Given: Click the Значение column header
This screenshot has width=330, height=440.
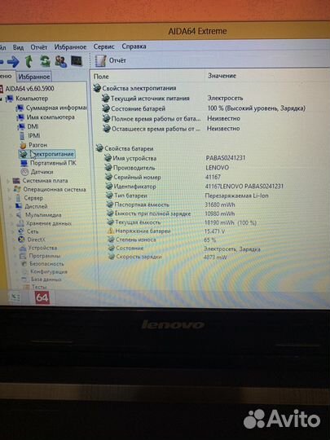Looking at the screenshot, I should (222, 76).
